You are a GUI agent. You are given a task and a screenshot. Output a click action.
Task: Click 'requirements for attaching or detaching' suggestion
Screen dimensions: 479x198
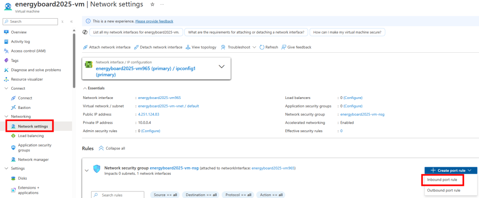click(x=246, y=32)
